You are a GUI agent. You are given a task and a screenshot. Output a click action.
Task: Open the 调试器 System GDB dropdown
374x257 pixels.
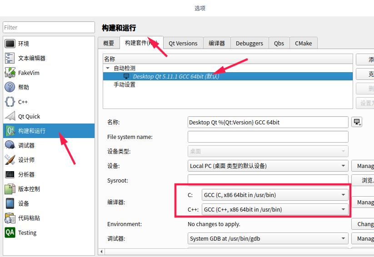268,238
